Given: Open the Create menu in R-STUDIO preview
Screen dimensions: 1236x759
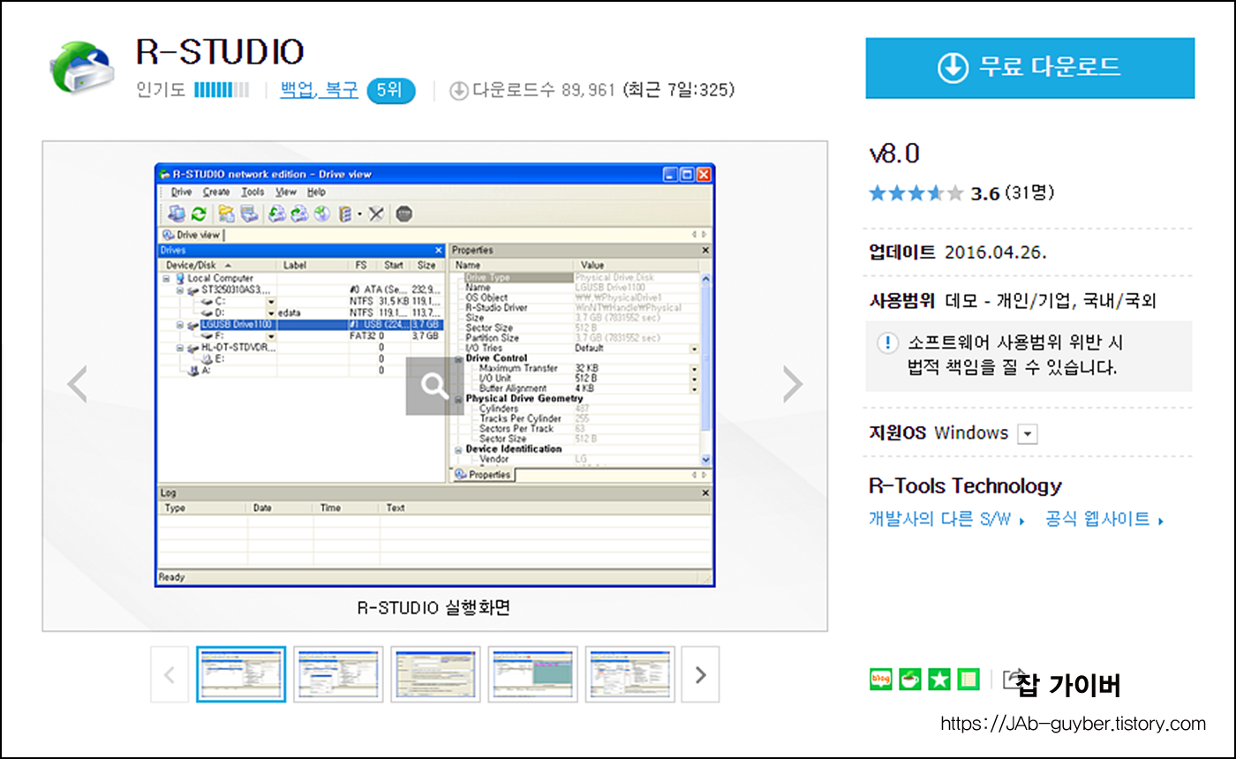Looking at the screenshot, I should click(x=216, y=192).
